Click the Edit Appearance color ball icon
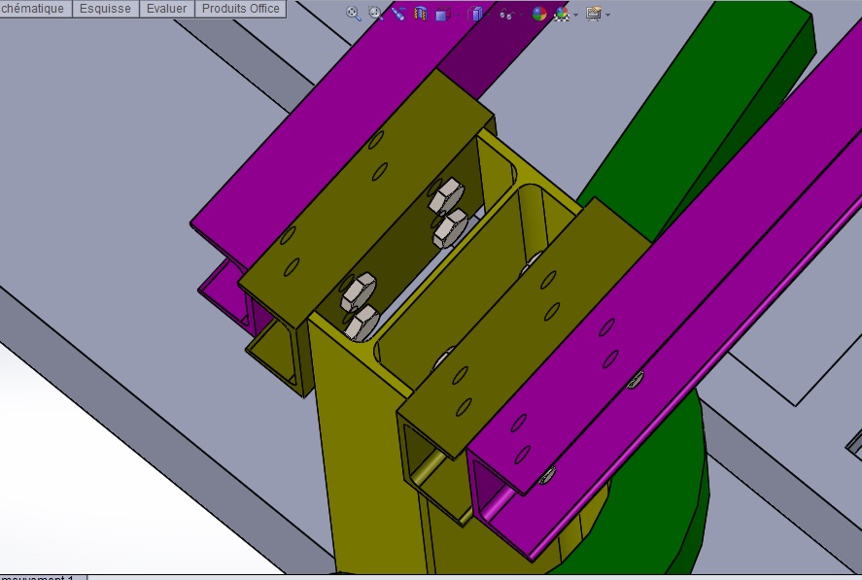The width and height of the screenshot is (862, 580). click(539, 14)
